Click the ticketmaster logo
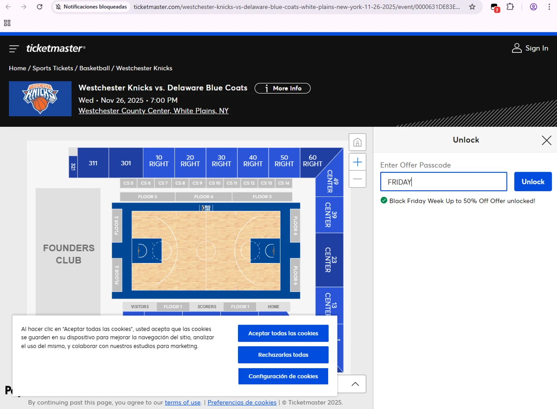Screen dimensions: 557x409 pos(56,48)
